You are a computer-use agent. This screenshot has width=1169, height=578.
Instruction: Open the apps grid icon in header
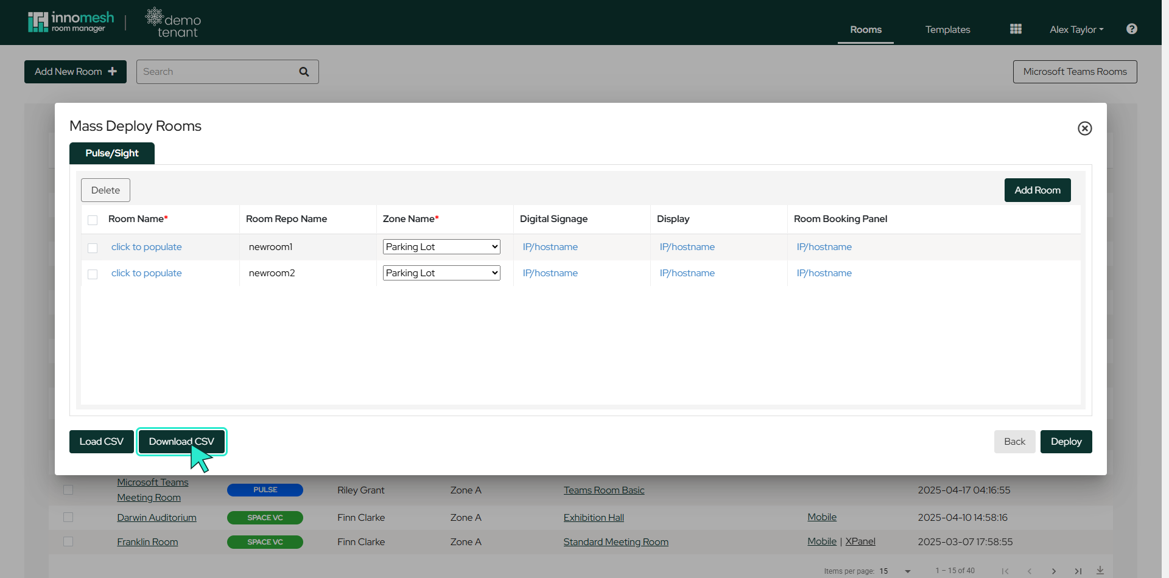(x=1016, y=29)
